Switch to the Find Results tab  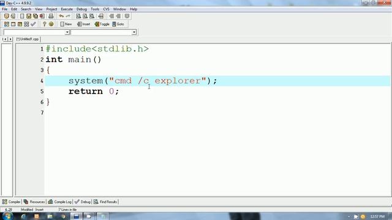(105, 202)
